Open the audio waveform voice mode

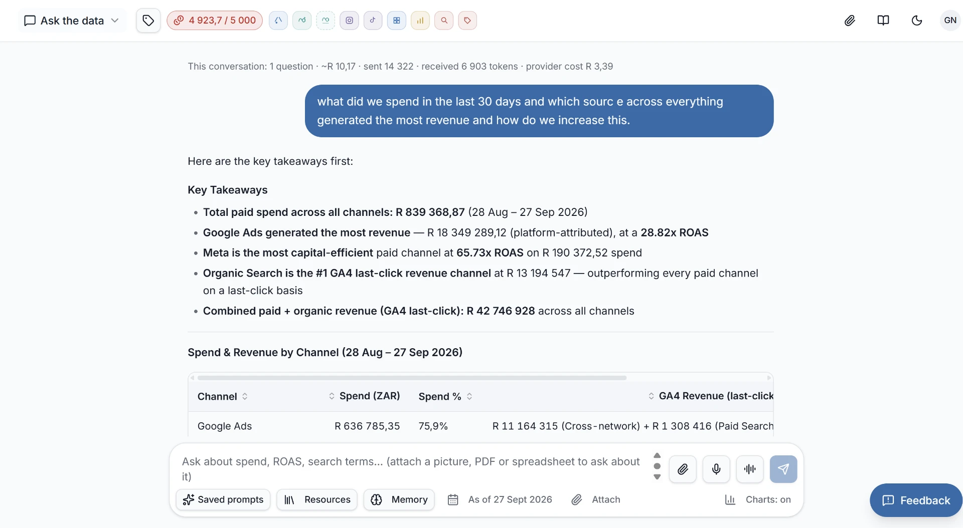[750, 469]
